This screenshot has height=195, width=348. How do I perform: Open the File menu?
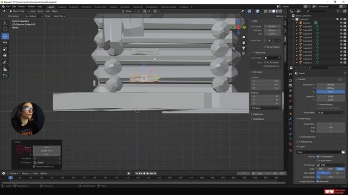click(8, 6)
